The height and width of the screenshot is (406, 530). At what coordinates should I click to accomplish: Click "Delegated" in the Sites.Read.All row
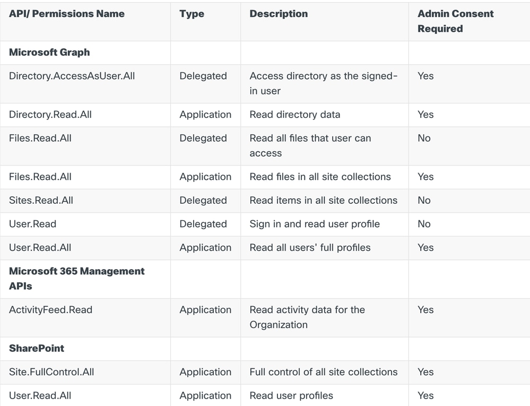coord(203,201)
